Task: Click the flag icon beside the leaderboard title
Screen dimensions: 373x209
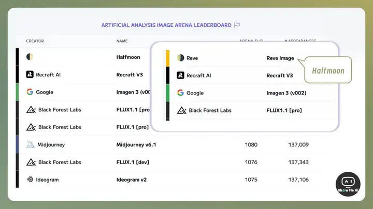Action: coord(237,25)
